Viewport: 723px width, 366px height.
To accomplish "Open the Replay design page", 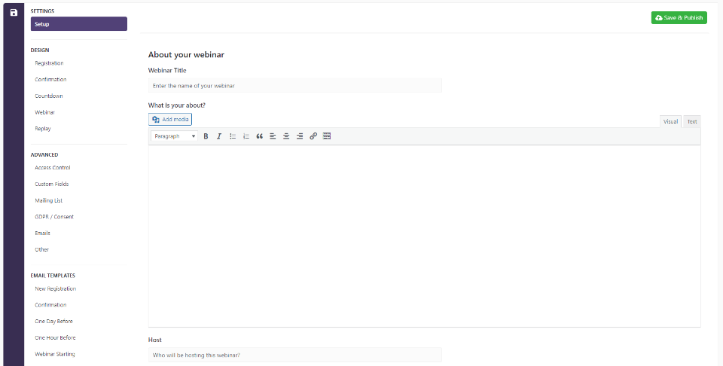I will pyautogui.click(x=43, y=129).
